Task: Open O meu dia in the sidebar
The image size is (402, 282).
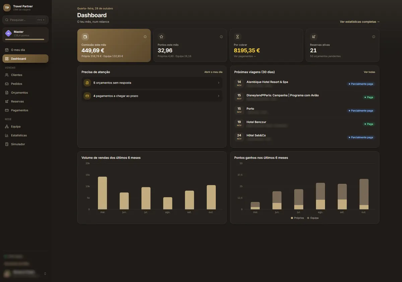Action: [x=25, y=50]
